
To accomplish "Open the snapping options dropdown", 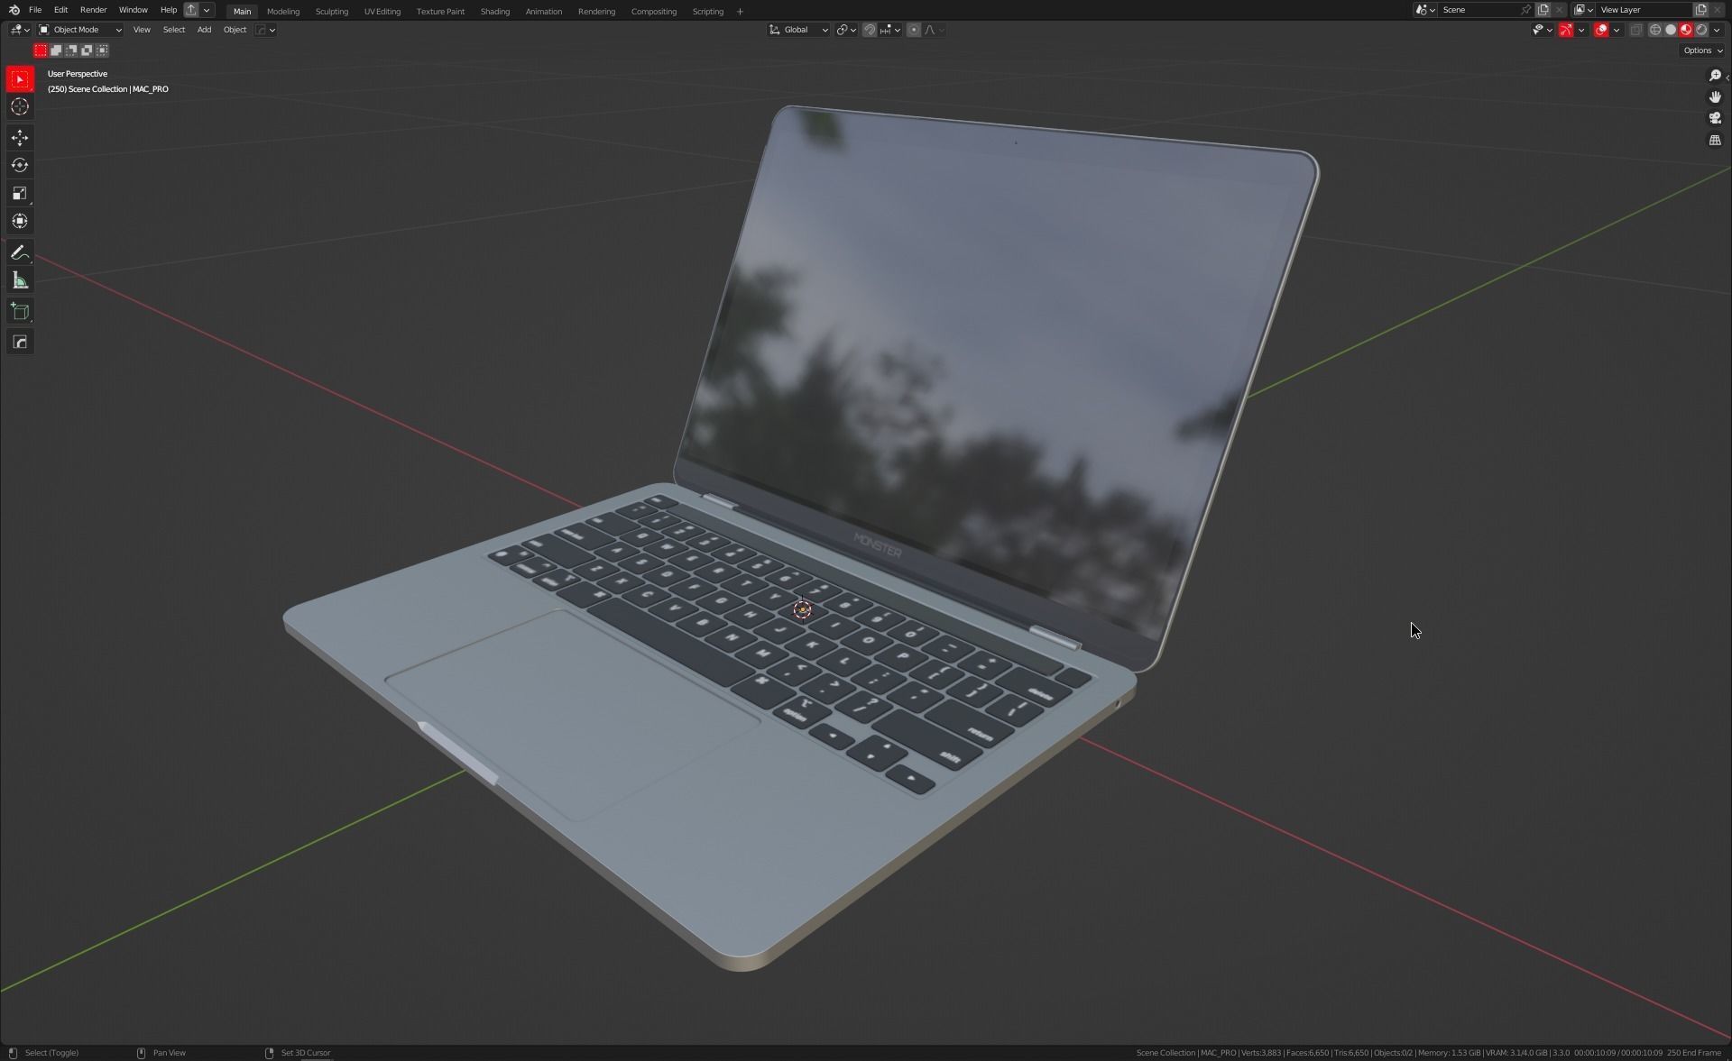I will tap(889, 30).
